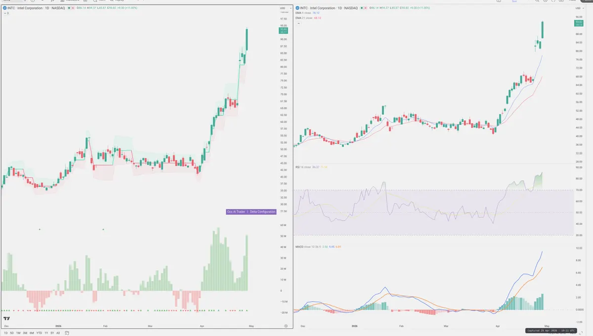Set time range to 6M
The image size is (593, 336).
click(32, 333)
